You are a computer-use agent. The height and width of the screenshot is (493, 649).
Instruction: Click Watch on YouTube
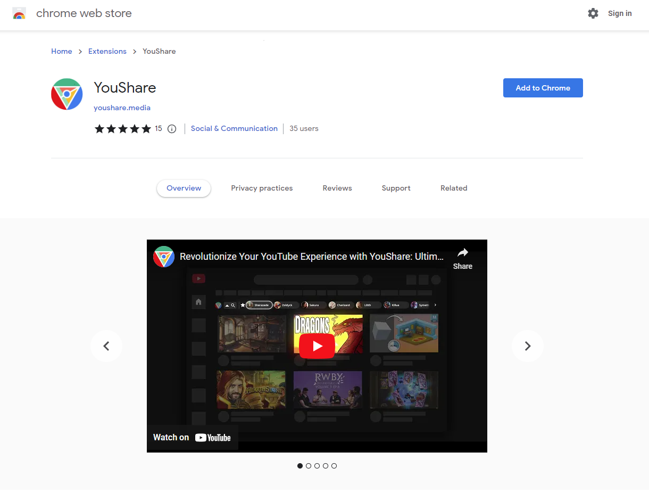(x=192, y=438)
